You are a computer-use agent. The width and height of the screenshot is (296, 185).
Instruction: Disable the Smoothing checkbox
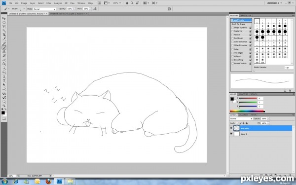coord(232,60)
